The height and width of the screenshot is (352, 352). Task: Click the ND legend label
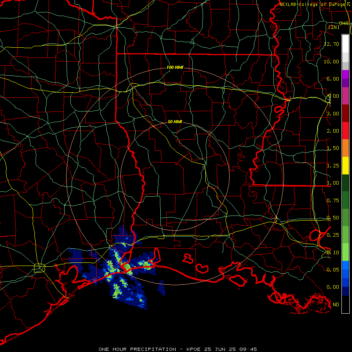point(336,305)
